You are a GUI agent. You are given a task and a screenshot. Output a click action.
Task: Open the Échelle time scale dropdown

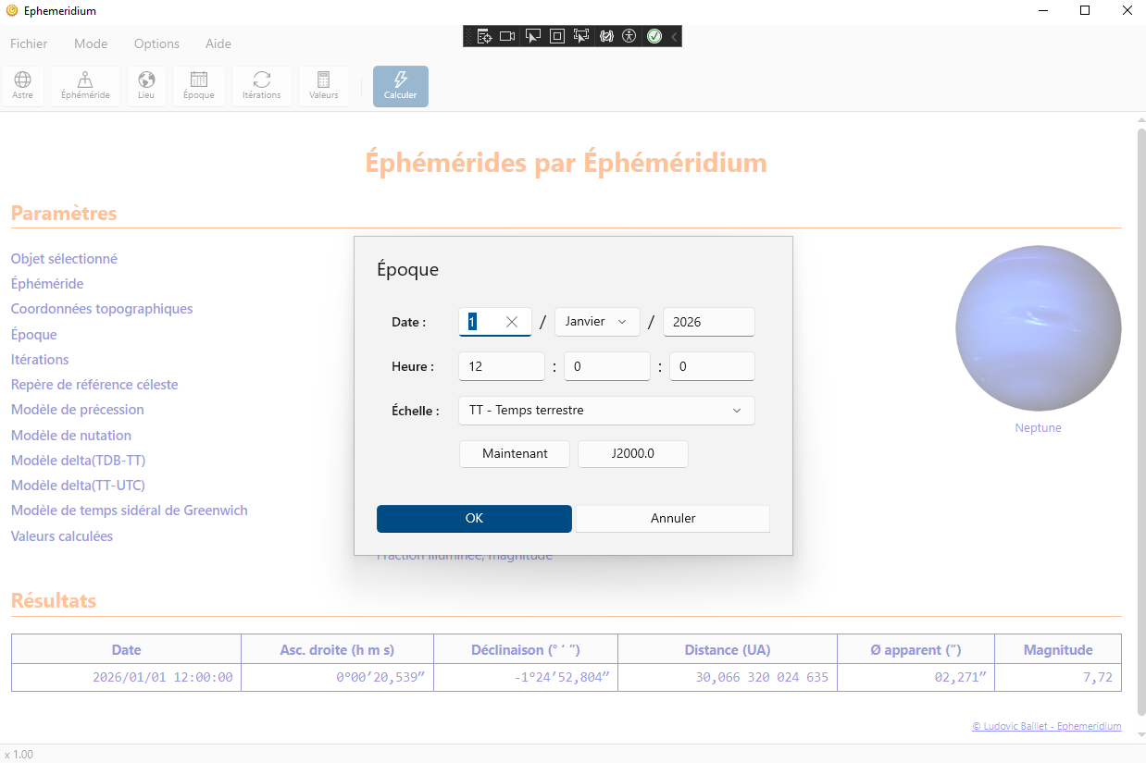(606, 411)
